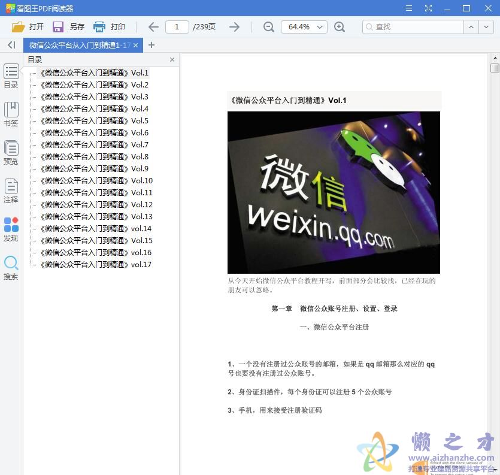Click the page number input field
This screenshot has width=500, height=475.
[177, 27]
